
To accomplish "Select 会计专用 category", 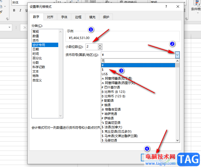I will pos(45,45).
